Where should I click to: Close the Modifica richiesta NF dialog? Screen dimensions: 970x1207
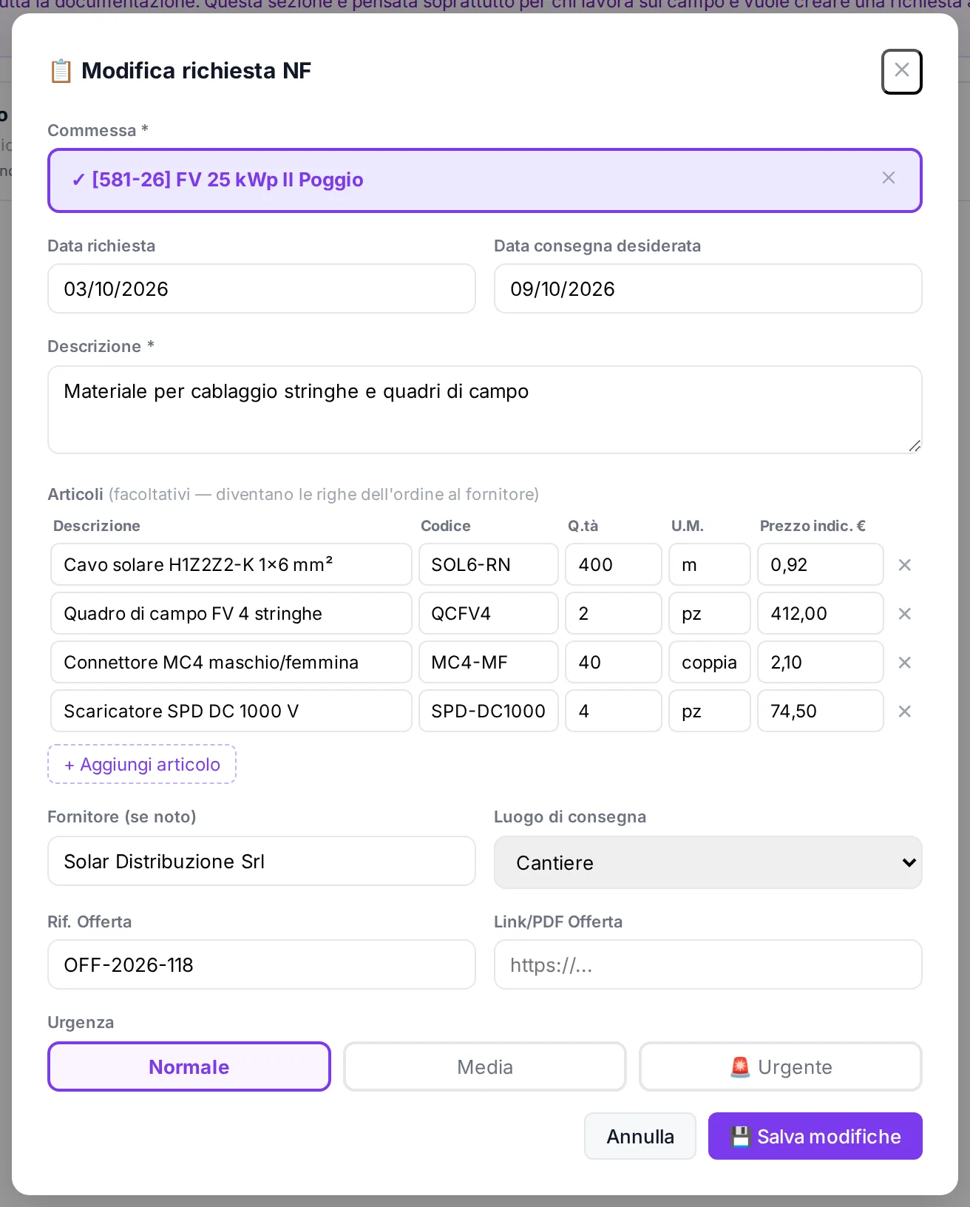[x=901, y=72]
